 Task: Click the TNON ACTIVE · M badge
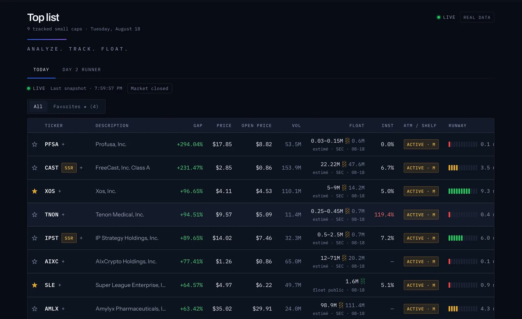[x=421, y=215]
